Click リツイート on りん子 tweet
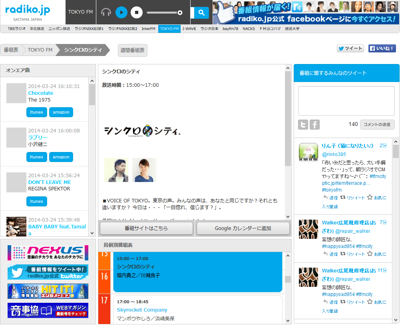 (352, 198)
